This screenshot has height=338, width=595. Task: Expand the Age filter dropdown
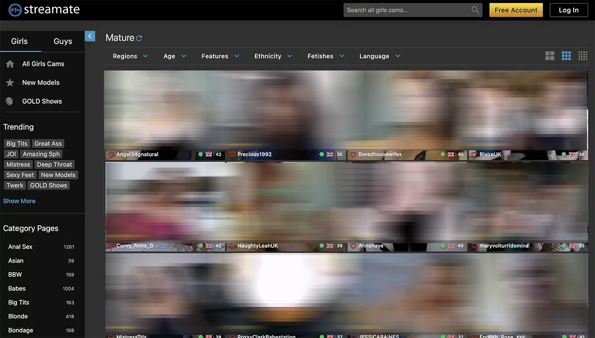click(175, 56)
